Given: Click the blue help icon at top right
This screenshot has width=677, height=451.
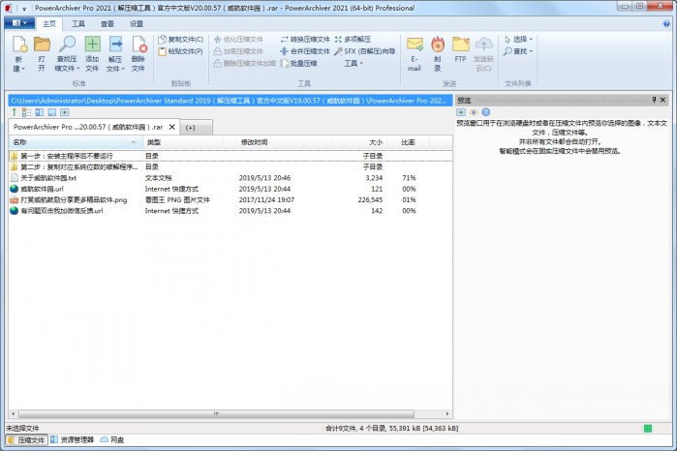Looking at the screenshot, I should [x=666, y=24].
